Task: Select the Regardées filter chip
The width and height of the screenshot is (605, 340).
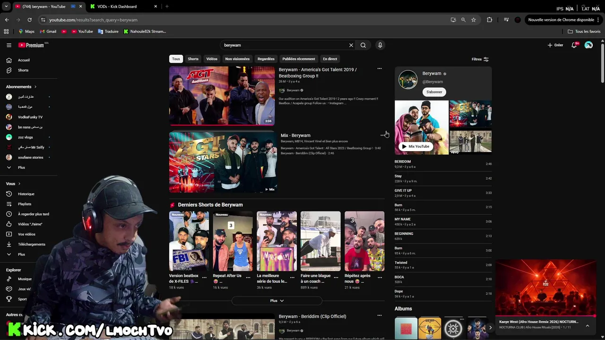Action: tap(266, 59)
